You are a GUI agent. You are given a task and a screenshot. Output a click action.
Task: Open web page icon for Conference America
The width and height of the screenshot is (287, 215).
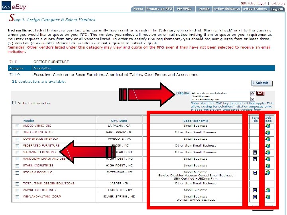267,139
